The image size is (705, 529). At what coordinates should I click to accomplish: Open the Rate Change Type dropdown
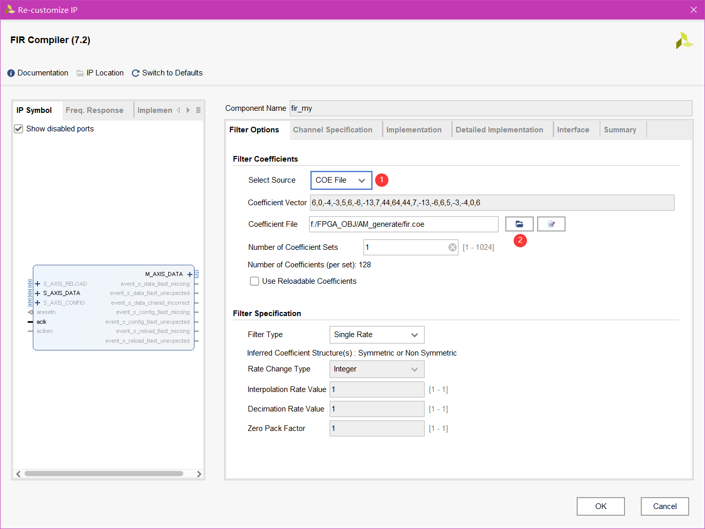tap(377, 369)
